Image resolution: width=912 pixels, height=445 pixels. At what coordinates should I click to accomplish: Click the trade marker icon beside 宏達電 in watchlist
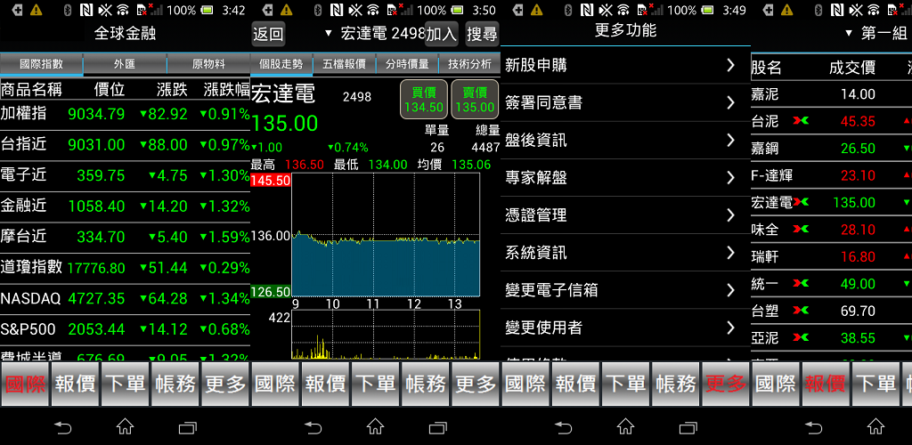point(801,202)
